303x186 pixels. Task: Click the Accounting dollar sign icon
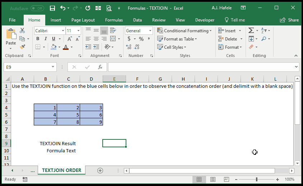click(x=129, y=39)
